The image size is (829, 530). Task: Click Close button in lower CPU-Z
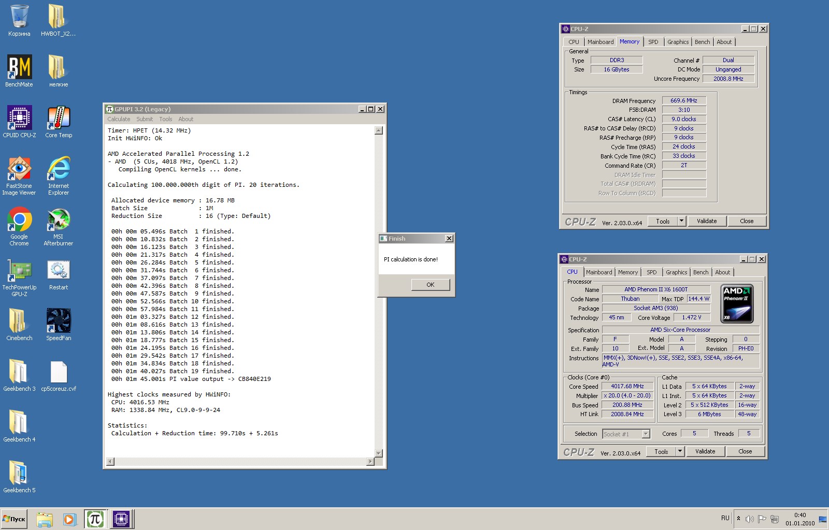pyautogui.click(x=745, y=451)
